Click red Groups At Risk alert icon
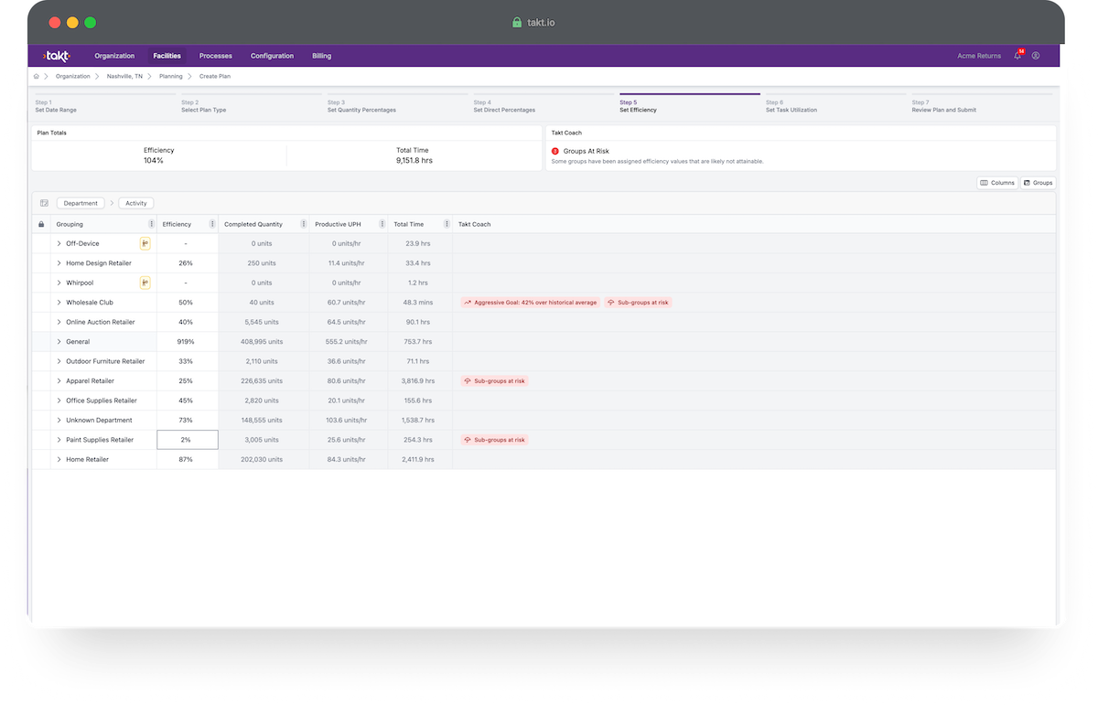1098x705 pixels. coord(555,151)
